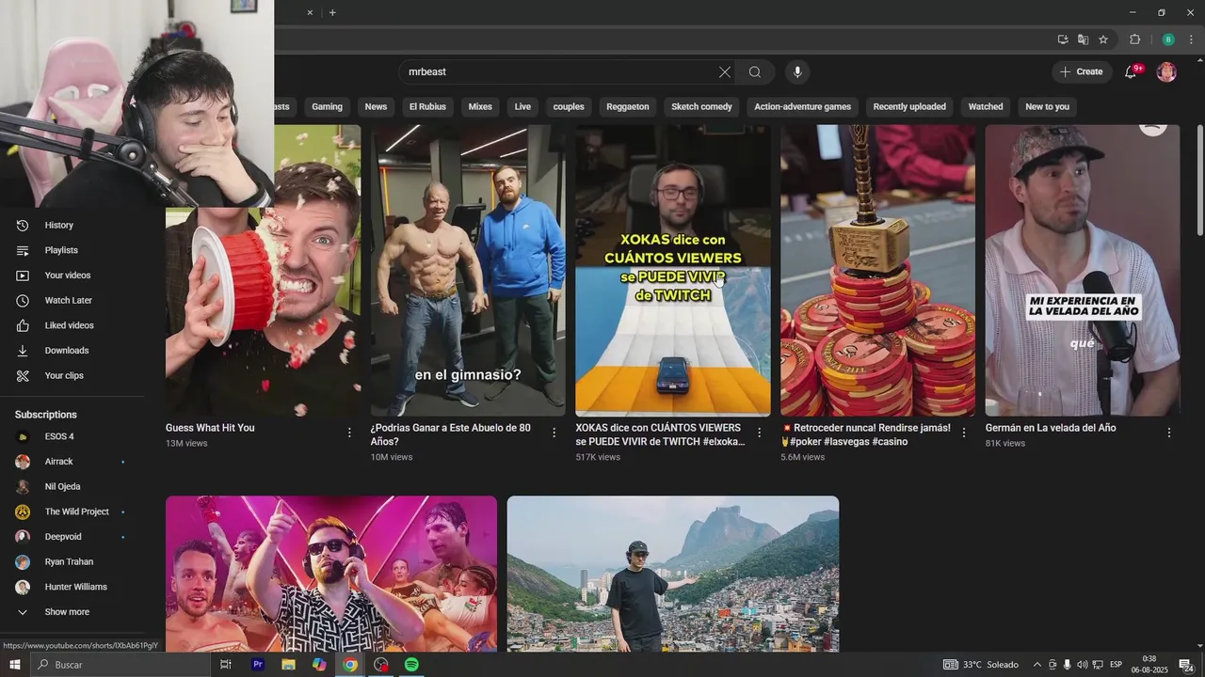This screenshot has width=1205, height=677.
Task: Click the Germán en La velada del Año title
Action: pos(1051,428)
